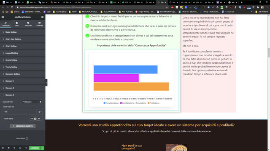Reload the page in Chrome

point(12,8)
